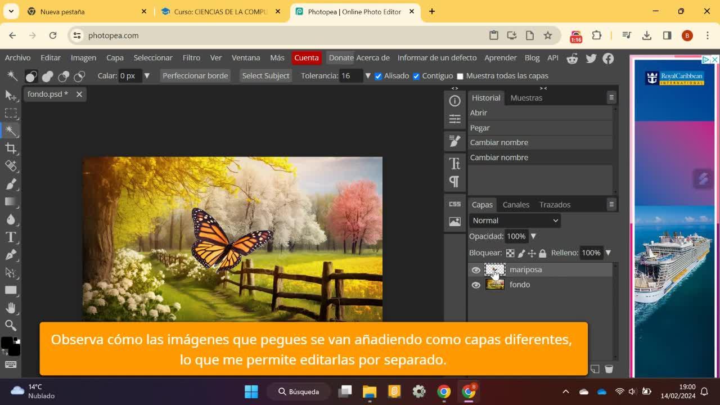Select the fondo layer thumbnail
This screenshot has width=720, height=405.
click(x=495, y=285)
